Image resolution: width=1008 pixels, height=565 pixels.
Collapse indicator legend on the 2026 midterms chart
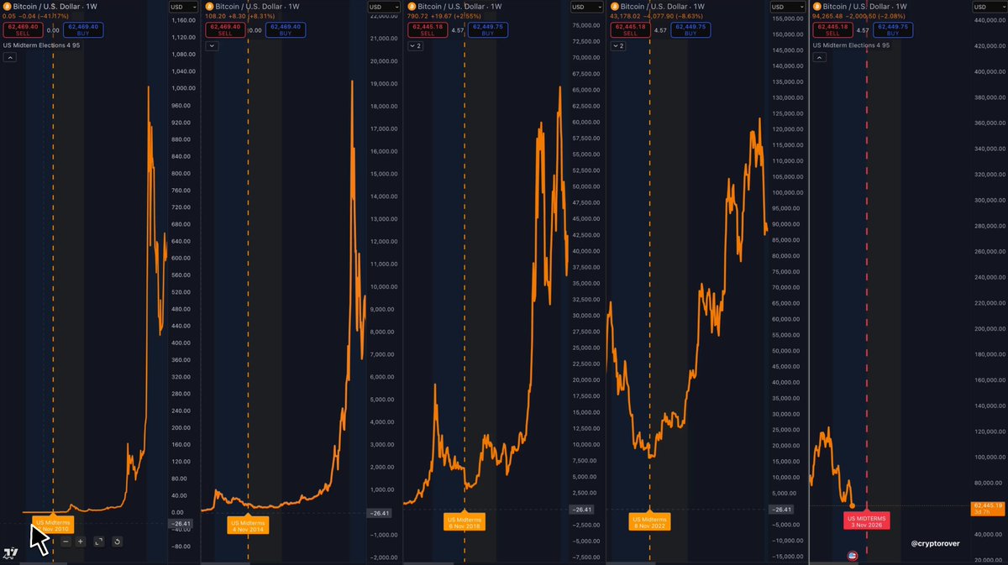[819, 58]
